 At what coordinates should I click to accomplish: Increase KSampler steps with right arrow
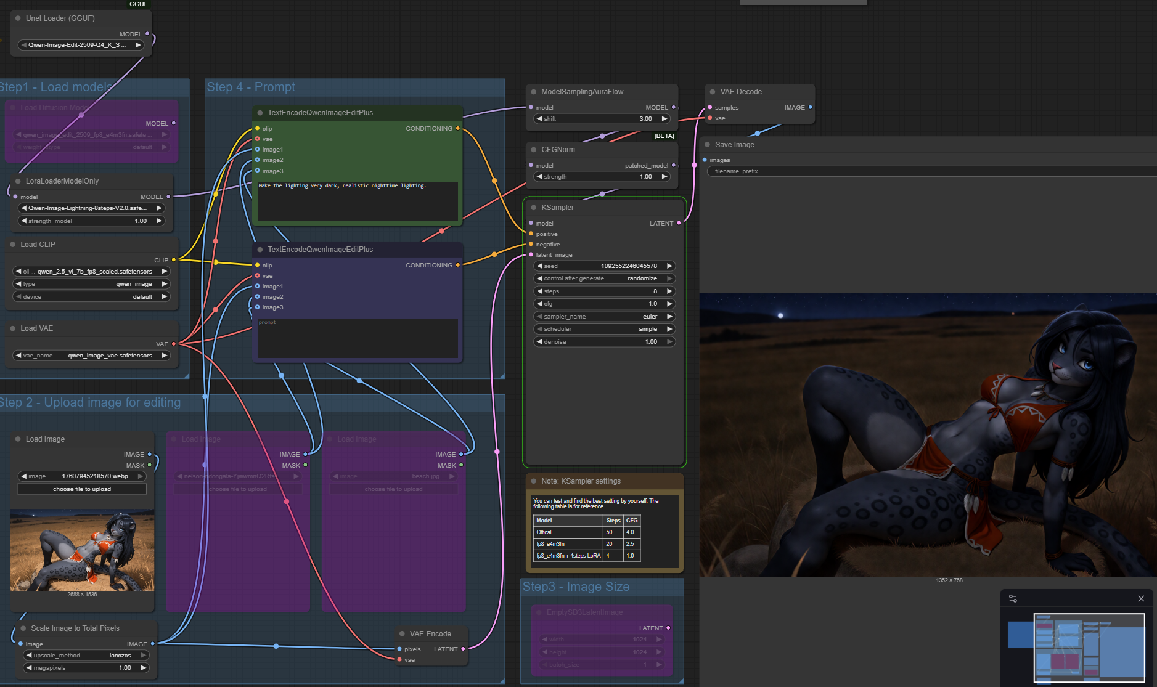(669, 291)
